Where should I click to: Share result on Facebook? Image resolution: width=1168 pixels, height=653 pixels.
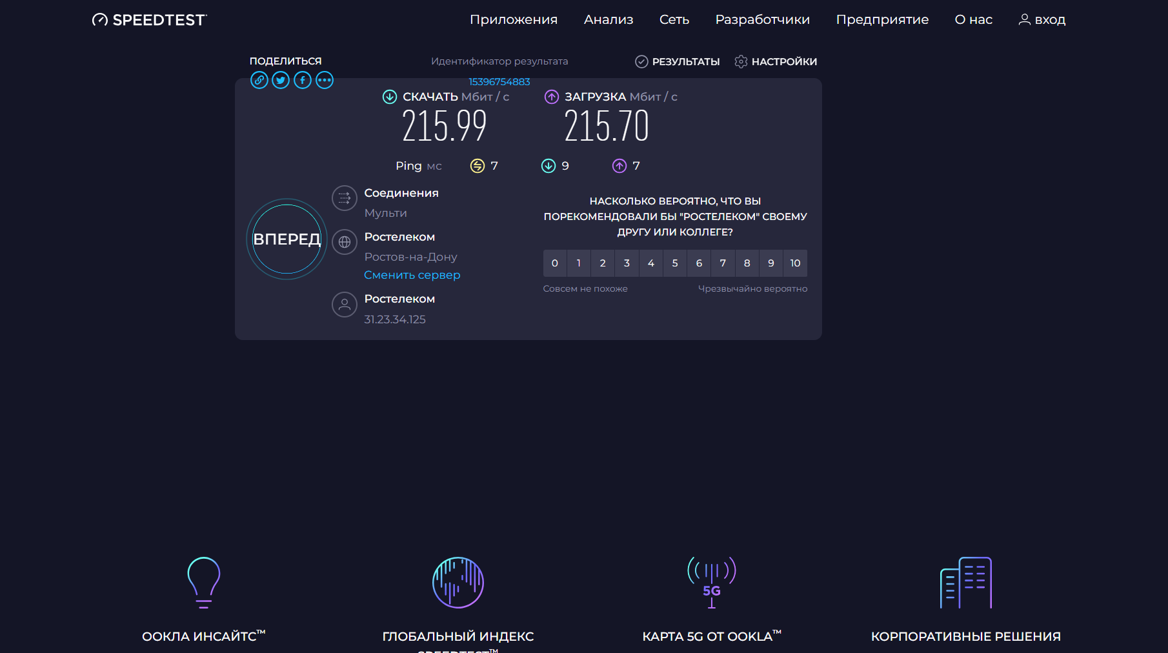point(303,80)
